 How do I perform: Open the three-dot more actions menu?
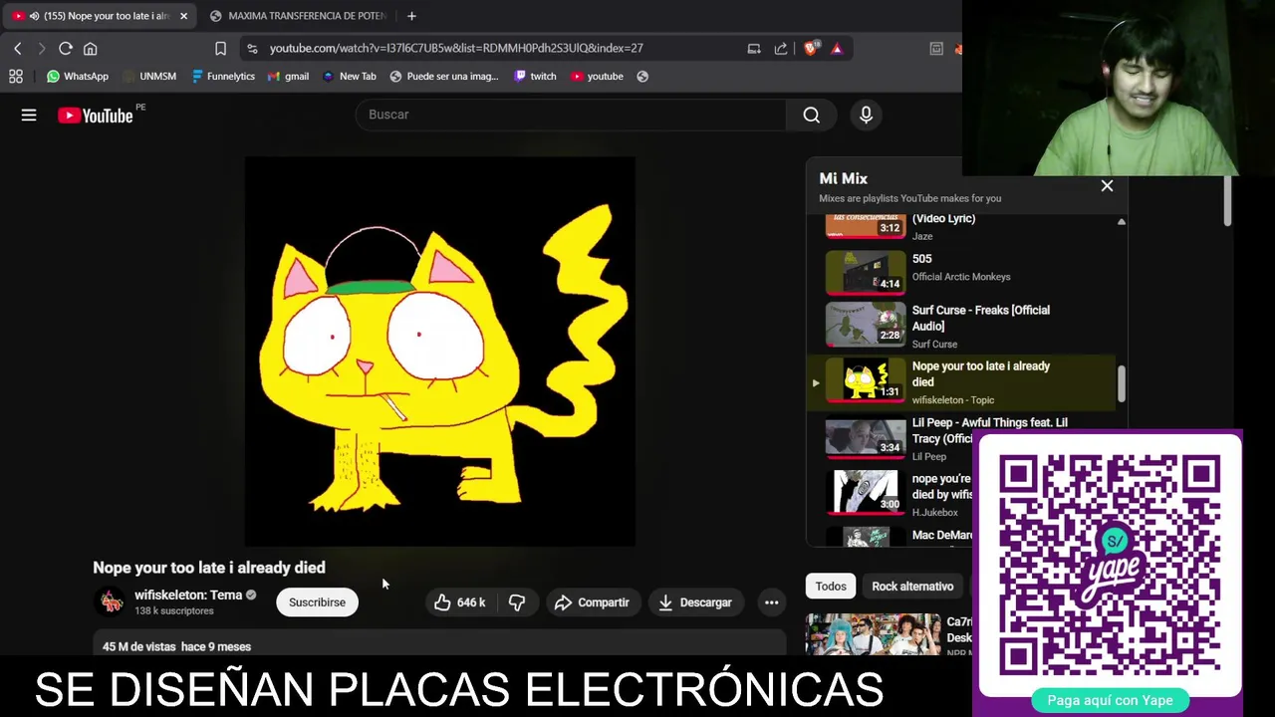pos(771,602)
